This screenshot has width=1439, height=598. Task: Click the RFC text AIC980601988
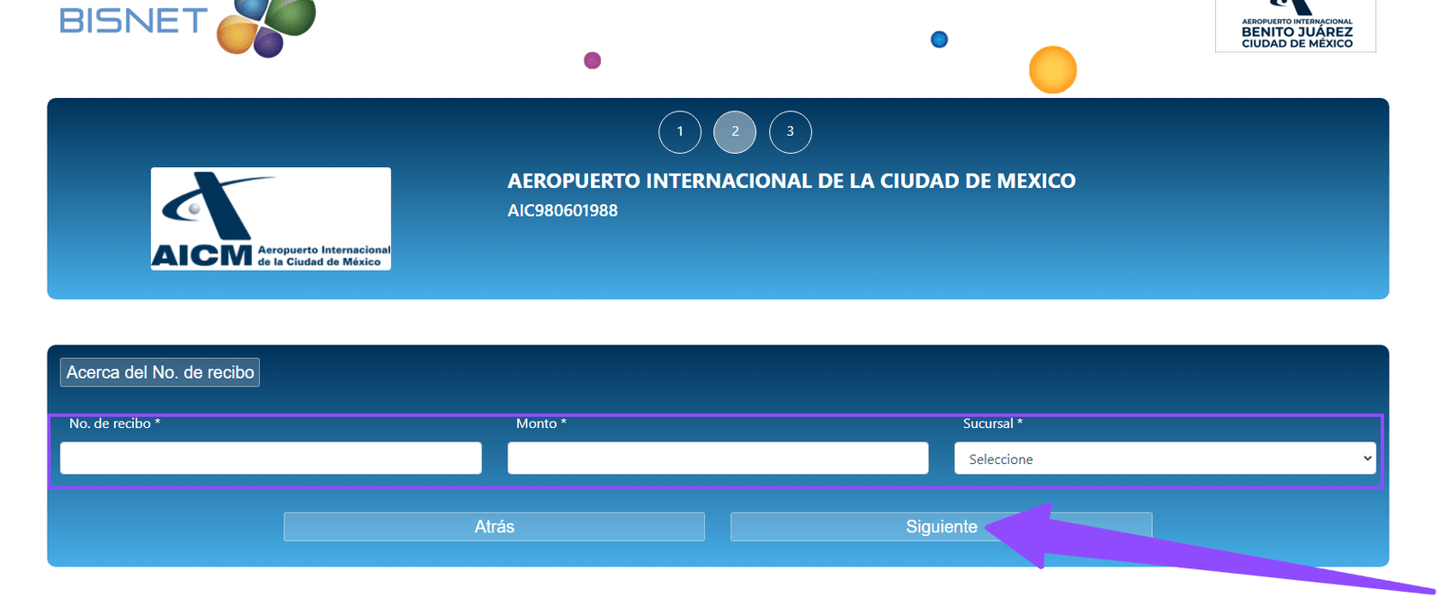(x=562, y=210)
